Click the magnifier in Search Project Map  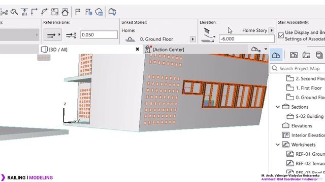[x=275, y=68]
